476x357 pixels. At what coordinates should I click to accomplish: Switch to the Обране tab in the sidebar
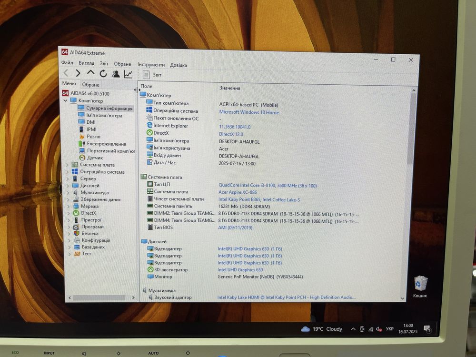[x=90, y=84]
